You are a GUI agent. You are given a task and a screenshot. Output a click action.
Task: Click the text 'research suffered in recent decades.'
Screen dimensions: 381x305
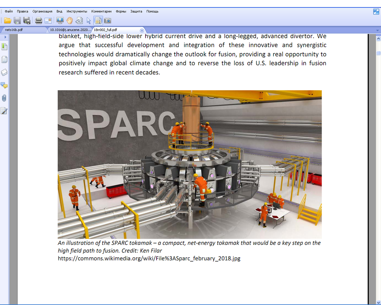[109, 72]
